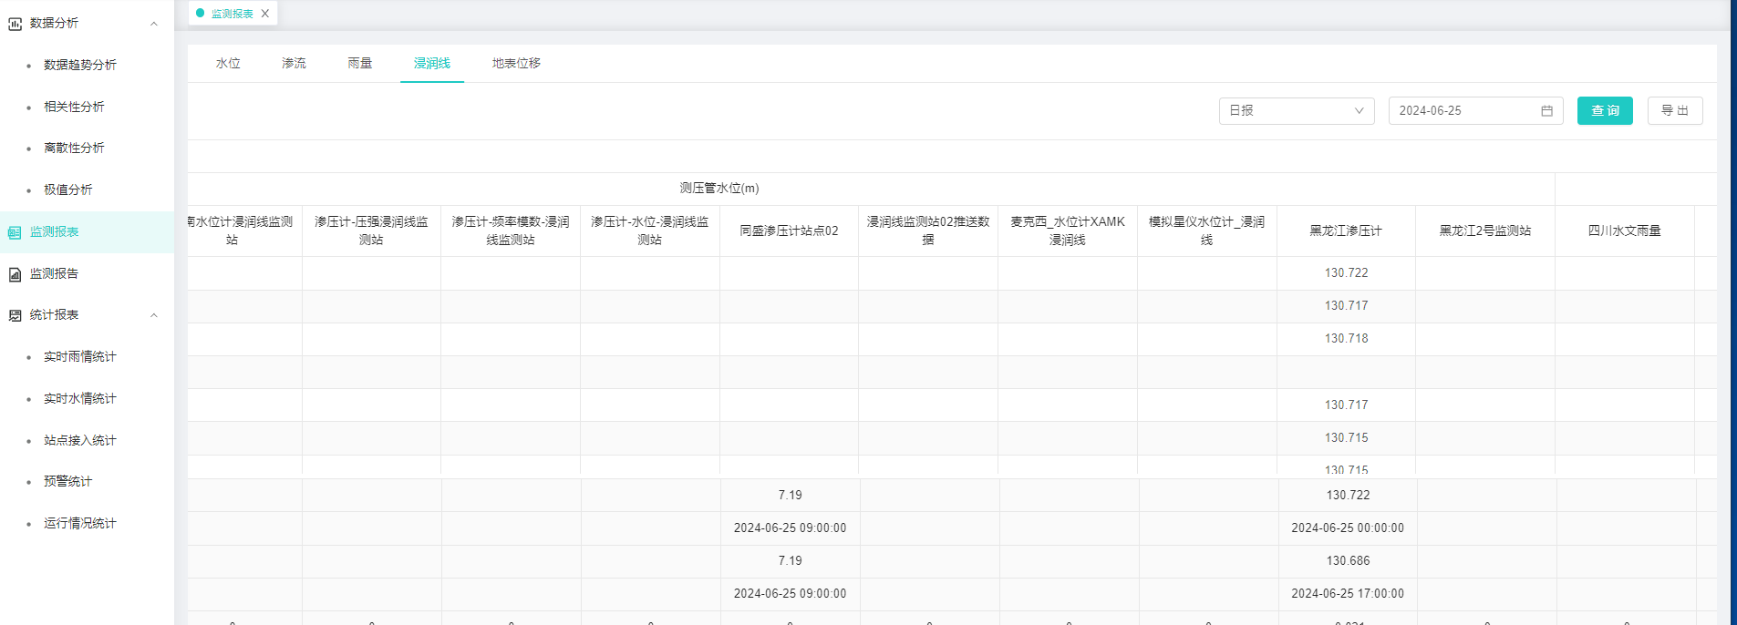Click the 2024-06-25 date input field
This screenshot has height=625, width=1737.
click(1463, 111)
